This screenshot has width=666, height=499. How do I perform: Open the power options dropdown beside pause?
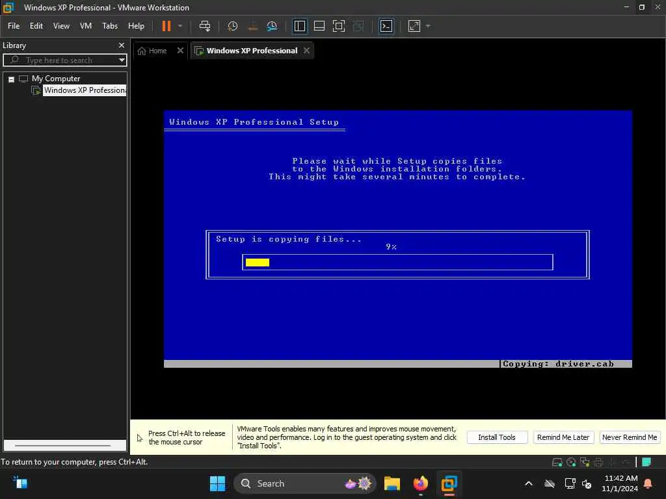180,26
